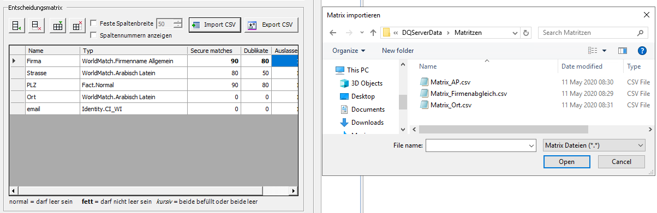The height and width of the screenshot is (213, 657).
Task: Click the Spaltenbreite value field showing 50
Action: coord(164,23)
